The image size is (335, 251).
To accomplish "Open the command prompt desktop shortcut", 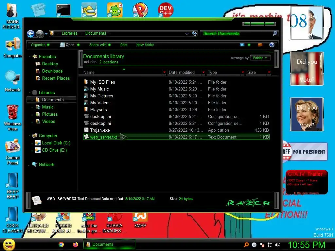I will point(63,10).
